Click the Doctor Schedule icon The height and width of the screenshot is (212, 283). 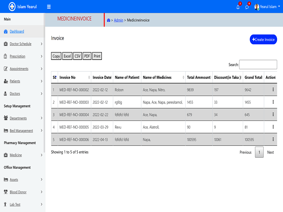pyautogui.click(x=6, y=44)
